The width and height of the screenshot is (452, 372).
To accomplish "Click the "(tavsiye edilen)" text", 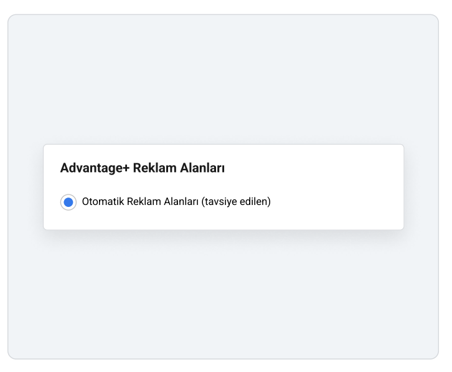I will click(x=236, y=202).
